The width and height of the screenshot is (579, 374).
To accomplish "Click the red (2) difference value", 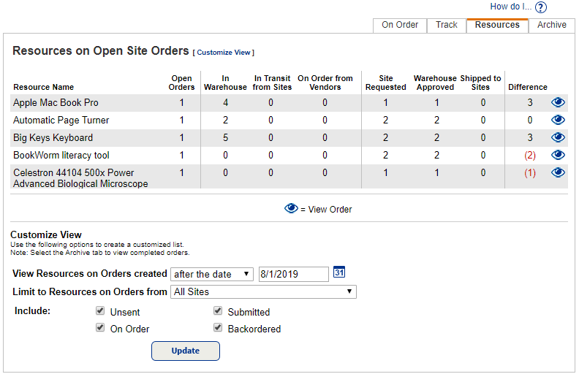I will coord(530,156).
